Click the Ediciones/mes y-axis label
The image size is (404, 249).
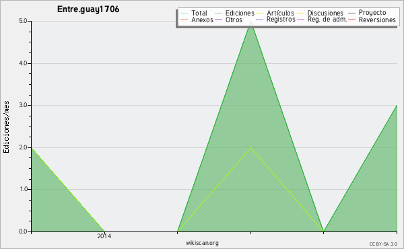pos(6,127)
